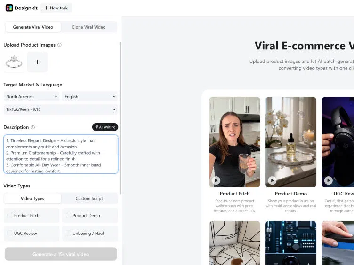
Task: Open the English language dropdown
Action: (x=90, y=97)
